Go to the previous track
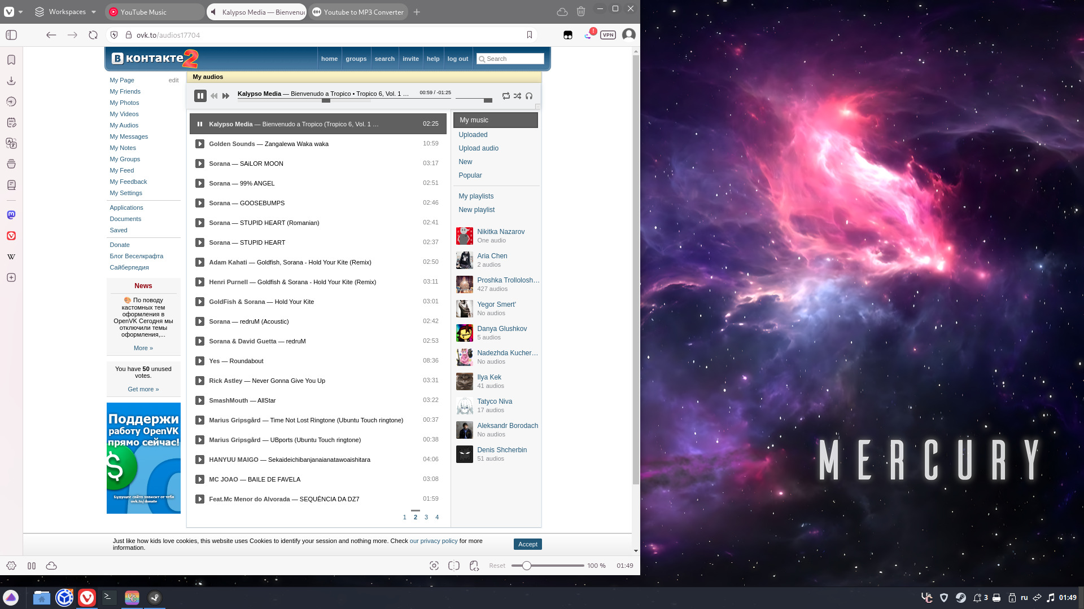 pos(214,96)
